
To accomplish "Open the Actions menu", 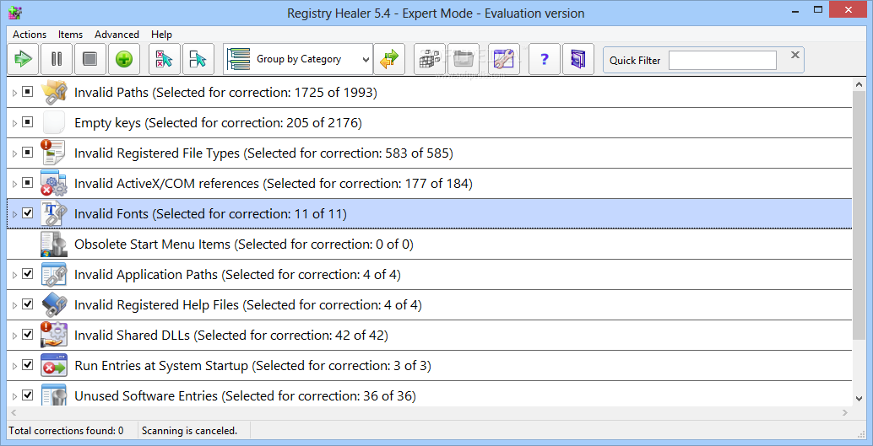I will pyautogui.click(x=30, y=35).
